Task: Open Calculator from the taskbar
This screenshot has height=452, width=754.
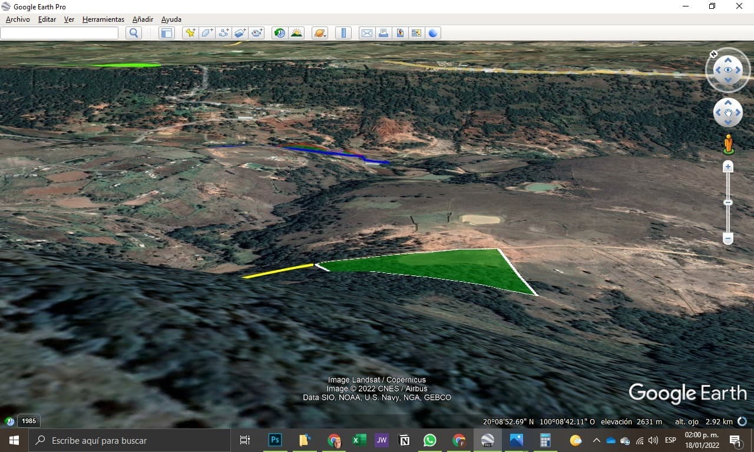Action: pos(545,440)
